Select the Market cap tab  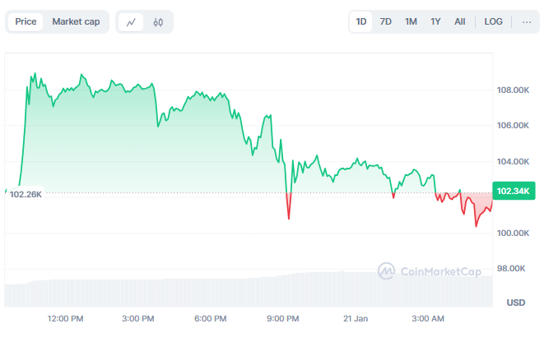[76, 21]
